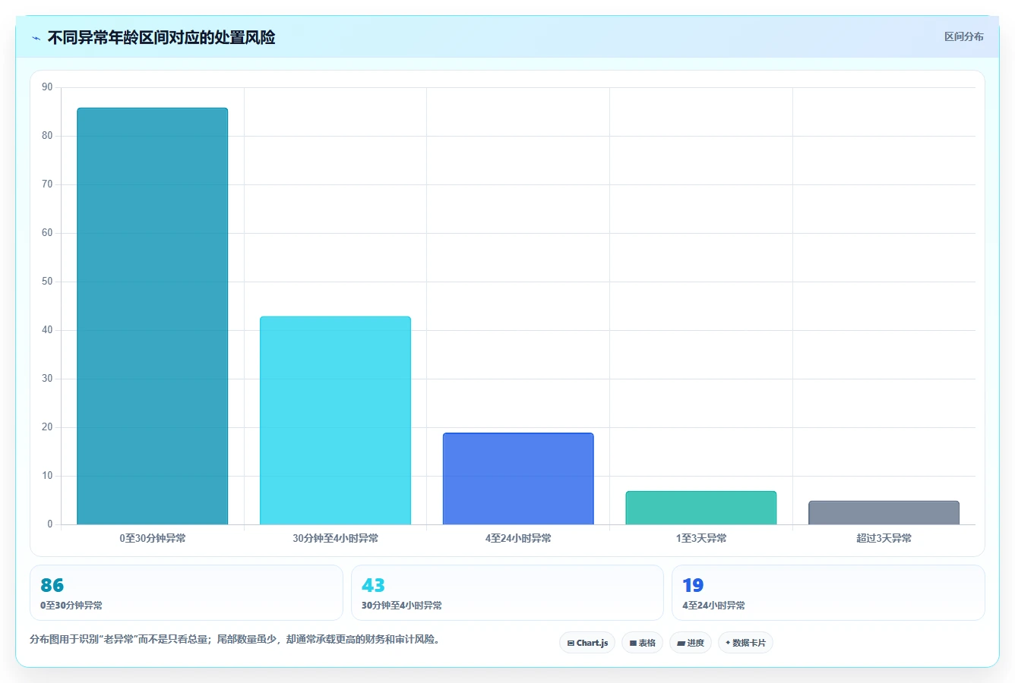The height and width of the screenshot is (683, 1015).
Task: Select the 30分钟至4小时异常 cyan bar
Action: click(x=335, y=420)
